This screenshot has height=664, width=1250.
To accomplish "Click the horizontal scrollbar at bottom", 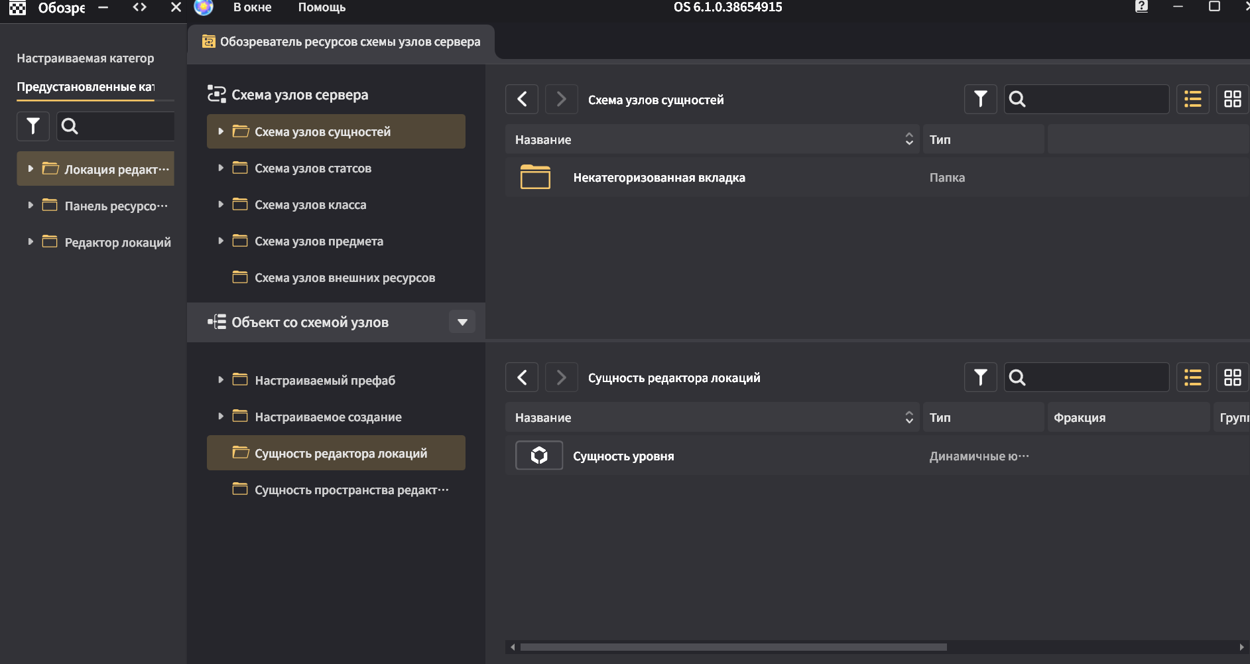I will pos(733,647).
